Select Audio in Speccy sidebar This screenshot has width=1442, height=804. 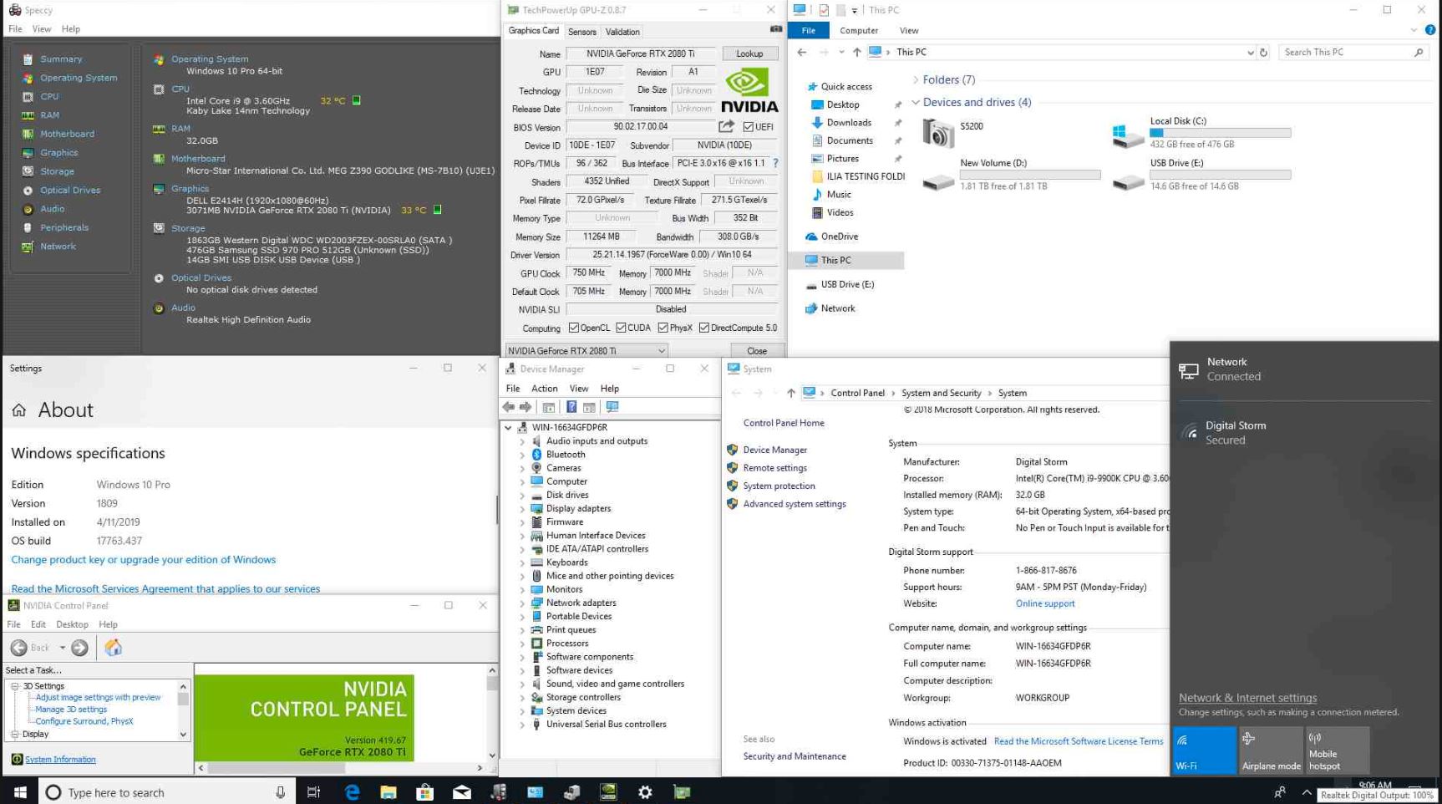tap(52, 209)
